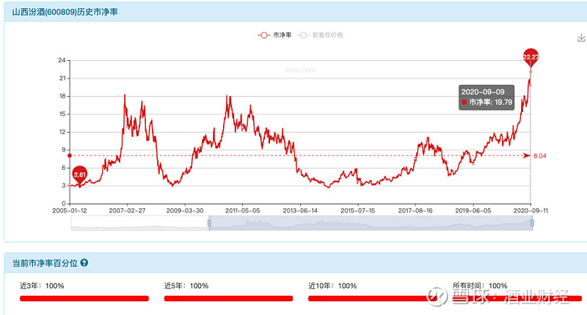
Task: Click the 2.61 minimum marker pin
Action: tap(80, 175)
